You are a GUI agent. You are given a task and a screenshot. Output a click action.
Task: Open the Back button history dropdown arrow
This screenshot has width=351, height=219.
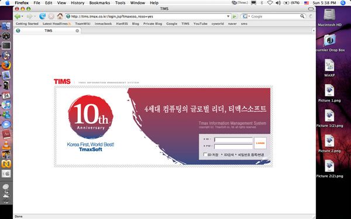(22, 16)
